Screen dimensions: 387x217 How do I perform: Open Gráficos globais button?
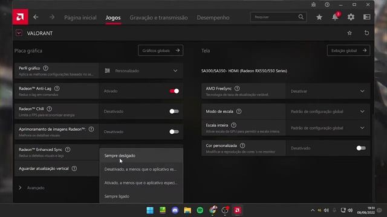click(x=161, y=51)
